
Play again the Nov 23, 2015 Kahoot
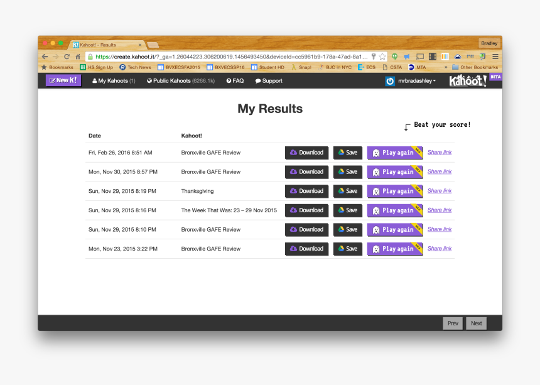tap(395, 249)
